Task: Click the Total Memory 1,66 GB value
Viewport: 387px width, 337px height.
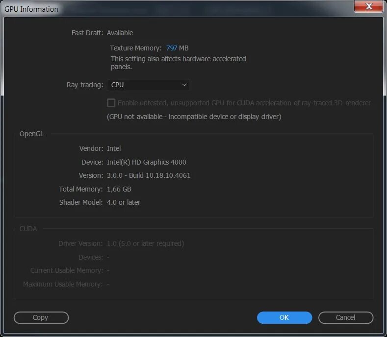Action: [x=119, y=189]
